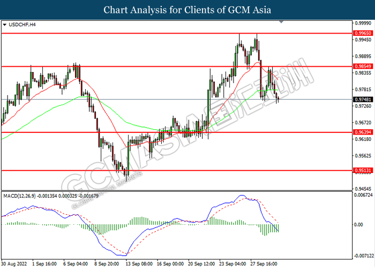Image resolution: width=375 pixels, height=267 pixels.
Task: Click the '13 Sep 08:00' time label
Action: pos(139,264)
